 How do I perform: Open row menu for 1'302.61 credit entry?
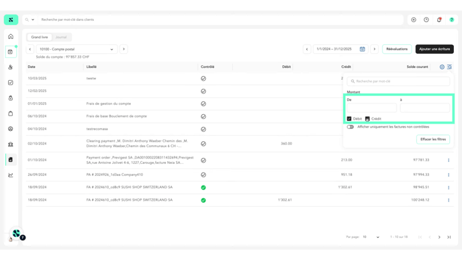click(x=449, y=187)
